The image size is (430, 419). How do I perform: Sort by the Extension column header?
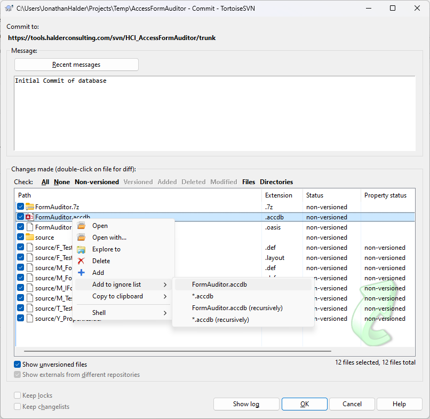[282, 195]
